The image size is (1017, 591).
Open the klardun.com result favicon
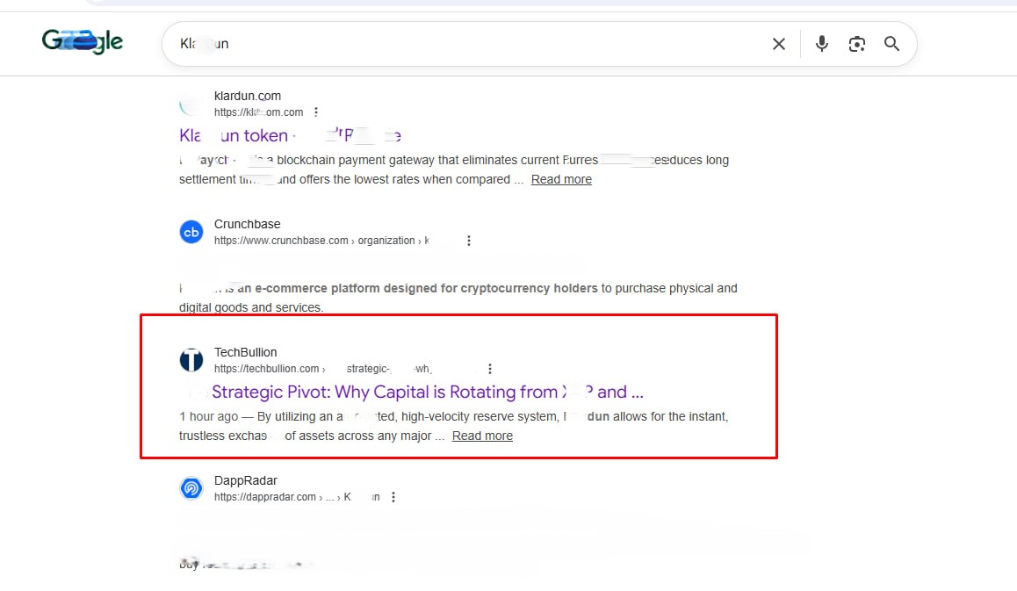pos(191,104)
